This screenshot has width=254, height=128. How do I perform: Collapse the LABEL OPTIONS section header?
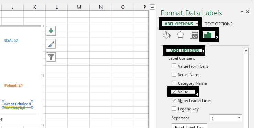(183, 50)
